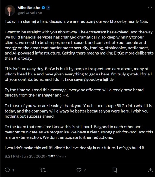Click the paragraph starting "To those of you"
155x177 pixels.
click(78, 111)
